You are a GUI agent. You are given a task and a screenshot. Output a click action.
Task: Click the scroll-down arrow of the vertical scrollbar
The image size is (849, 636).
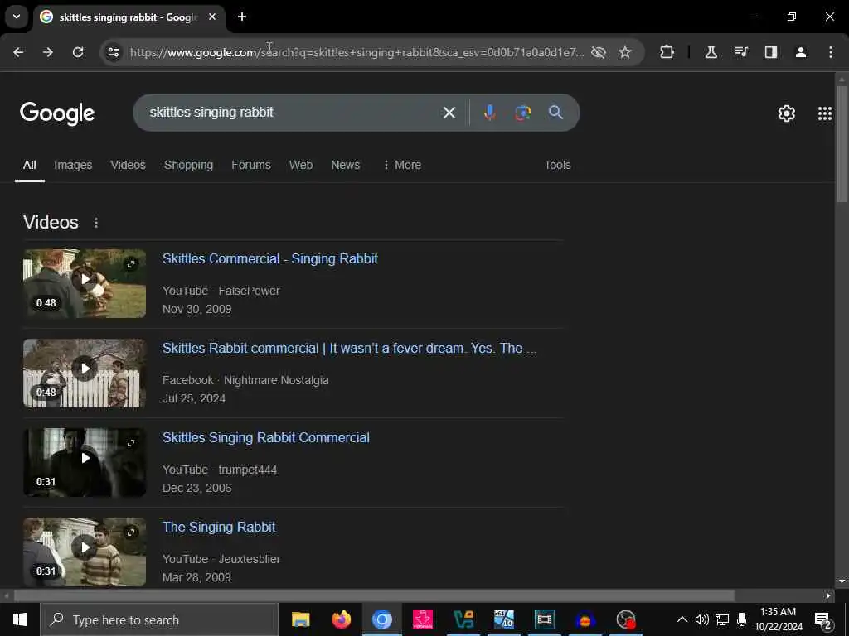pos(842,581)
